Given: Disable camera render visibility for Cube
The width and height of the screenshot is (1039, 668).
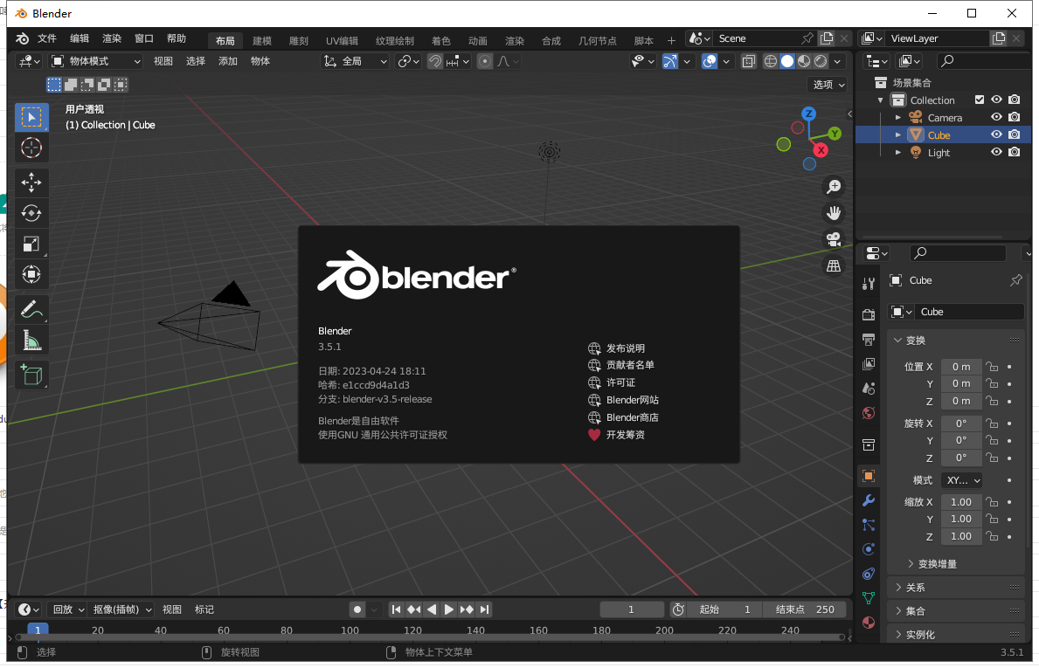Looking at the screenshot, I should coord(1014,134).
